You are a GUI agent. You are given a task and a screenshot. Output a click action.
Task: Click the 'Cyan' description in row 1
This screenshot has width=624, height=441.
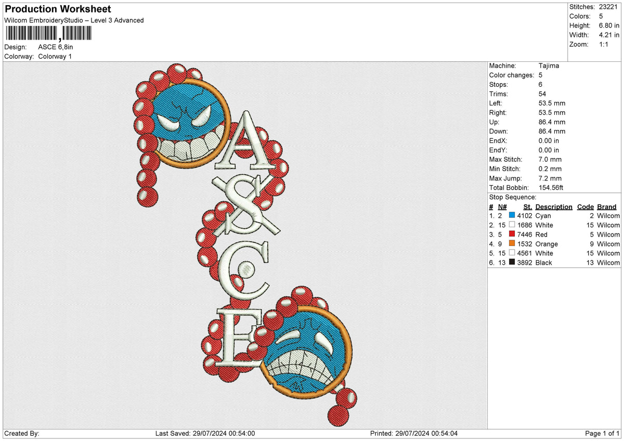[x=543, y=216]
